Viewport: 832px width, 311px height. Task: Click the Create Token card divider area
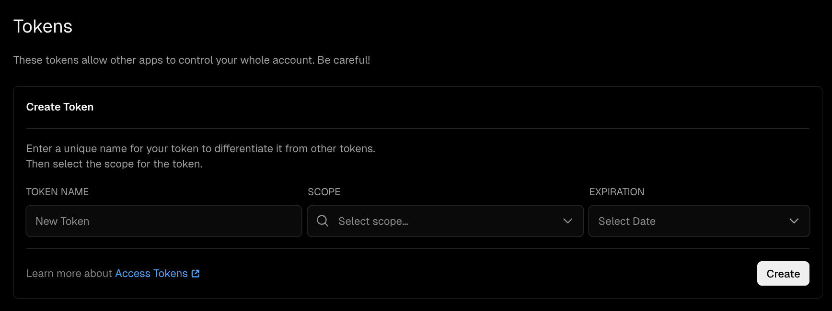[x=417, y=128]
